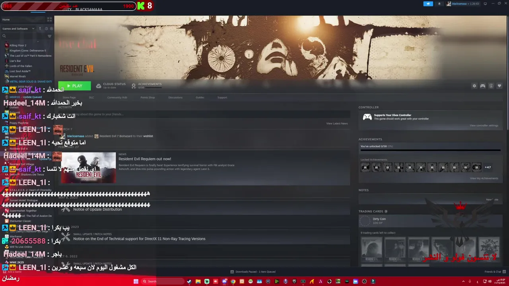Open Big Picture mode monitor icon

pos(485,4)
